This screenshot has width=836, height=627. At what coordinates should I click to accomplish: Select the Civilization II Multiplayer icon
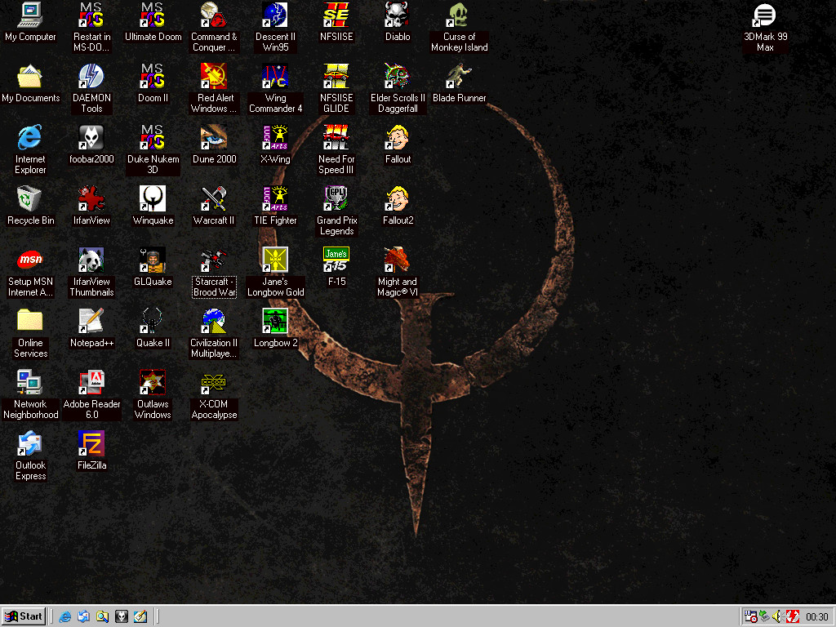point(214,322)
